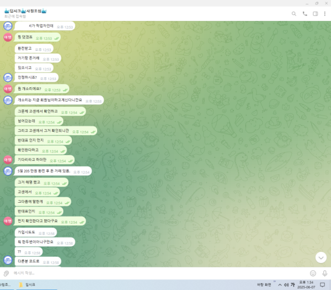Image resolution: width=331 pixels, height=290 pixels.
Task: Select the '반대표 인지 먼지' message
Action: pos(43,140)
